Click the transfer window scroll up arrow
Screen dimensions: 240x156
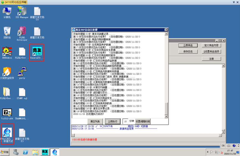[x=223, y=66]
